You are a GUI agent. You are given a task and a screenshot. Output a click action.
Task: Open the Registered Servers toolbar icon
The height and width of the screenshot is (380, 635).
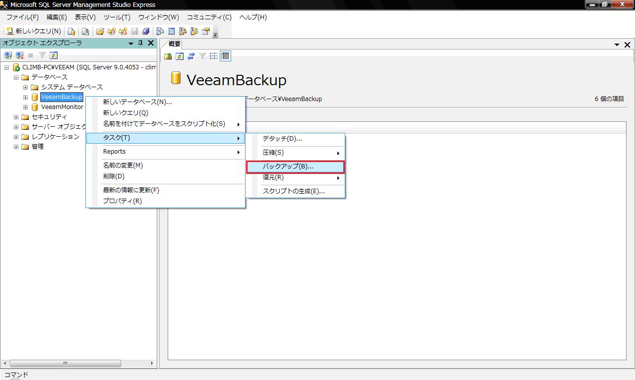160,31
